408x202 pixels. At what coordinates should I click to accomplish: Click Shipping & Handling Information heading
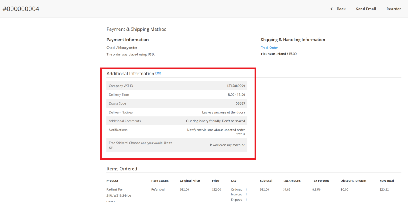tap(293, 40)
